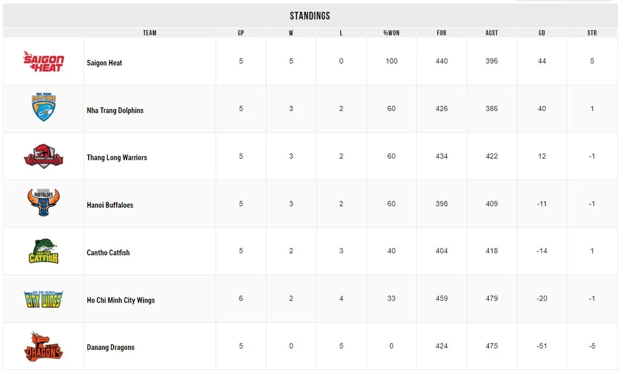Sort table by the GD column header

pyautogui.click(x=542, y=32)
